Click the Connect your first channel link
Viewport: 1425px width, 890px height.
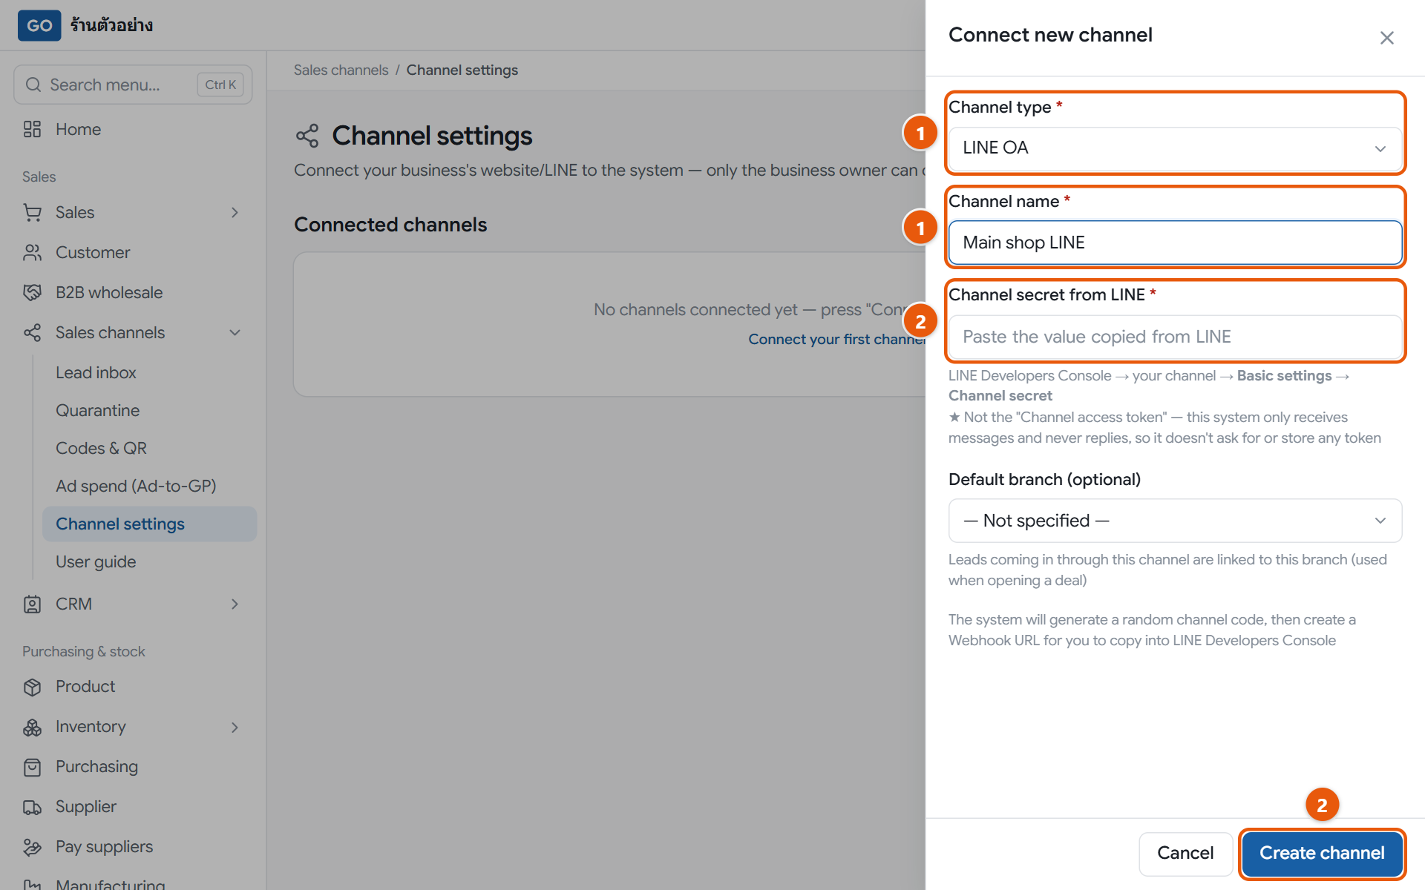click(837, 339)
